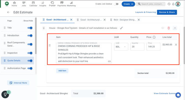Open the Engage navigation icon
185x100 pixels.
(x=52, y=4)
